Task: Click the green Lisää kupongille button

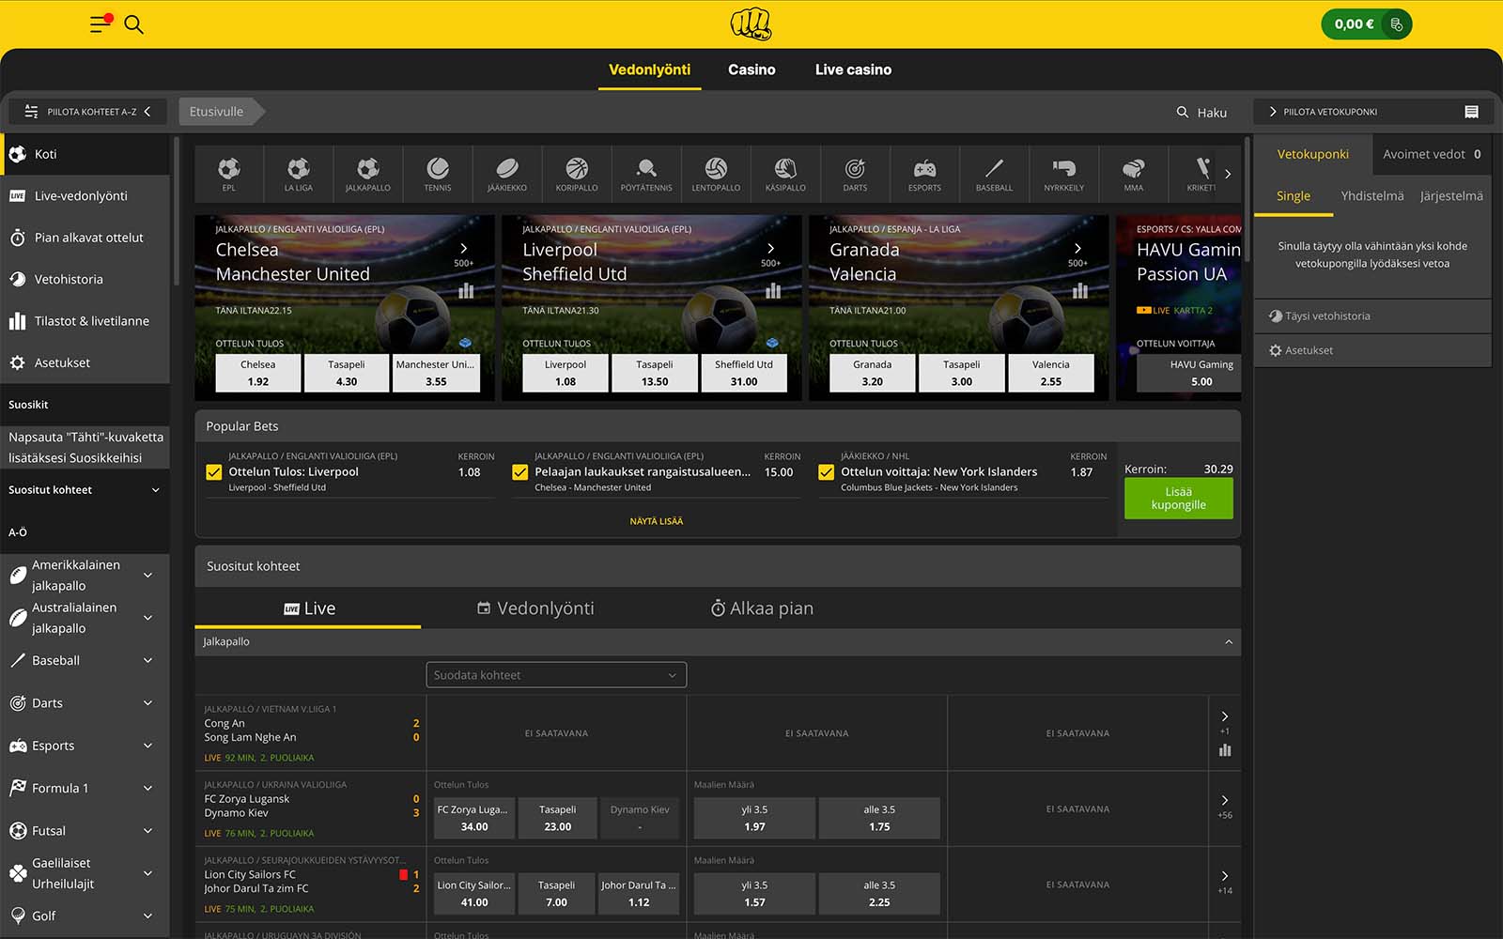Action: [x=1178, y=499]
